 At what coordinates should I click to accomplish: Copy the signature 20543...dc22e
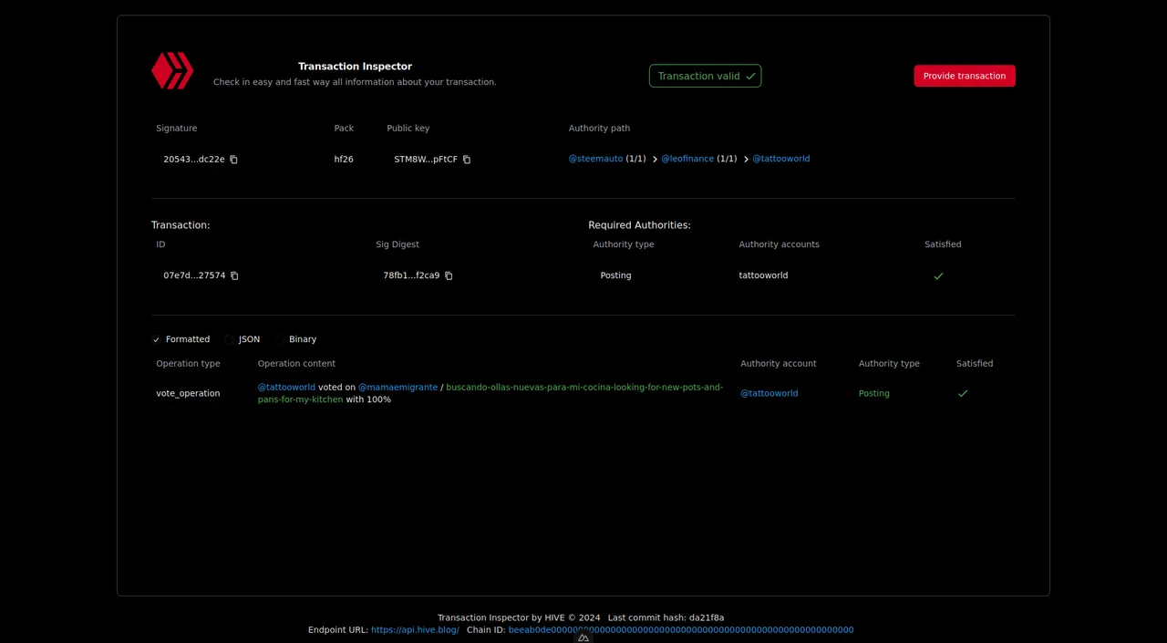(x=233, y=160)
